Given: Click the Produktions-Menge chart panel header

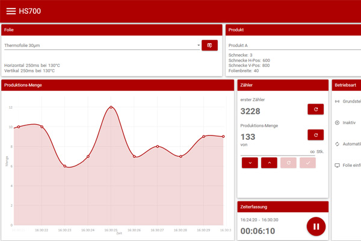Looking at the screenshot, I should click(118, 85).
